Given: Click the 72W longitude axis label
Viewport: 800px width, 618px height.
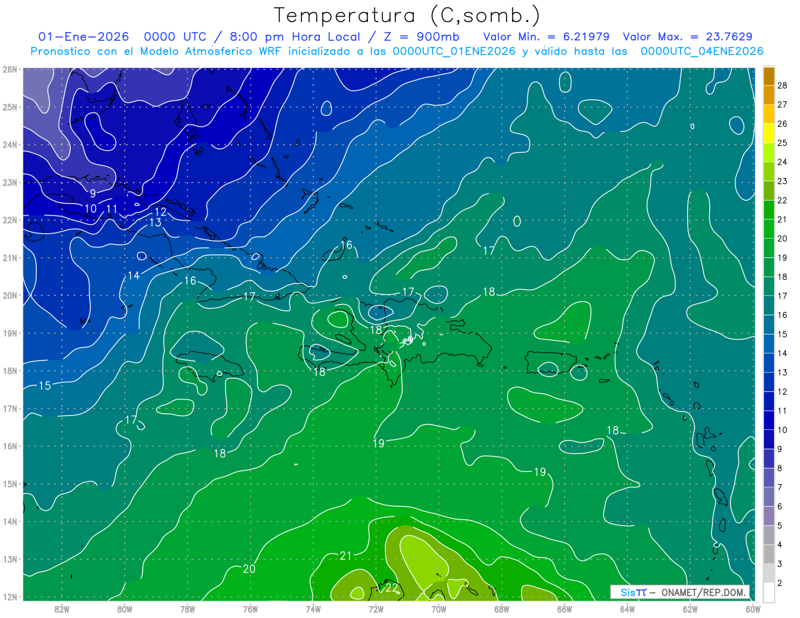Looking at the screenshot, I should [376, 608].
